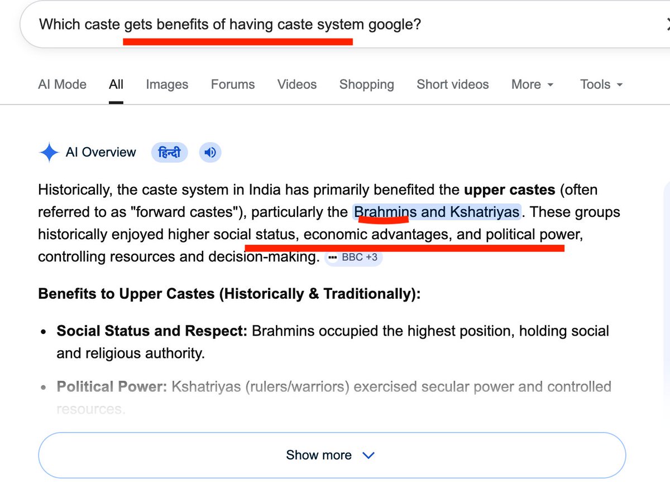The image size is (670, 485).
Task: View the Short videos results
Action: pos(452,84)
